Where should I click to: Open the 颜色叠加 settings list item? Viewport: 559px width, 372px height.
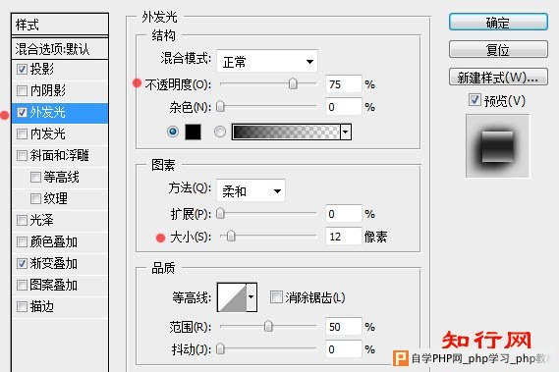[x=60, y=241]
